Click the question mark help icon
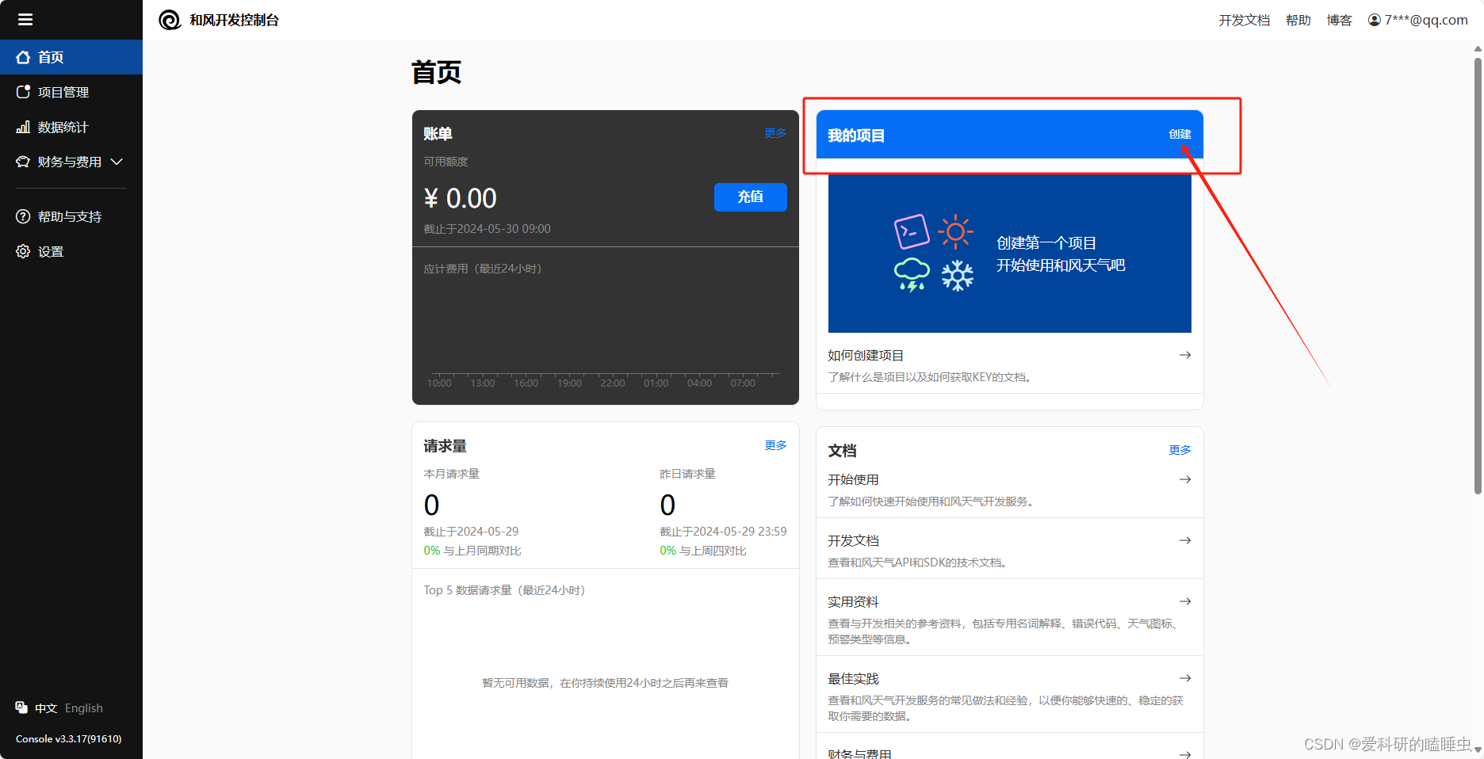This screenshot has width=1484, height=759. coord(23,216)
